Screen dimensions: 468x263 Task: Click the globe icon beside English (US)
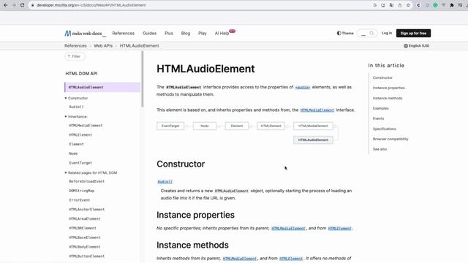click(406, 46)
